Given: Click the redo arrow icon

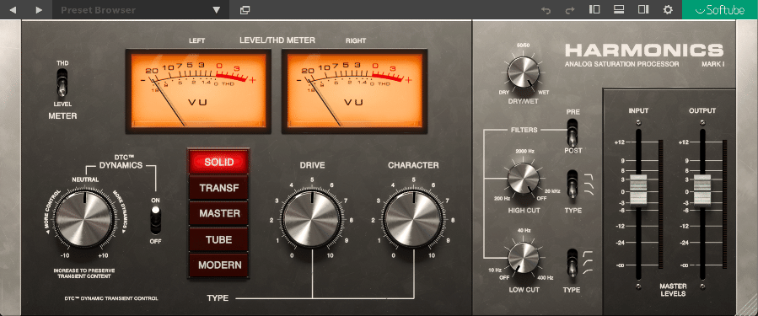Looking at the screenshot, I should pos(571,9).
